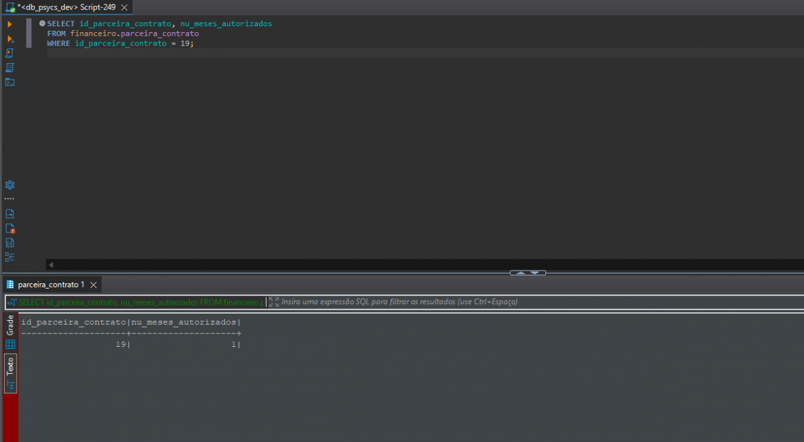Viewport: 804px width, 442px height.
Task: Open the error log page icon
Action: click(x=10, y=228)
